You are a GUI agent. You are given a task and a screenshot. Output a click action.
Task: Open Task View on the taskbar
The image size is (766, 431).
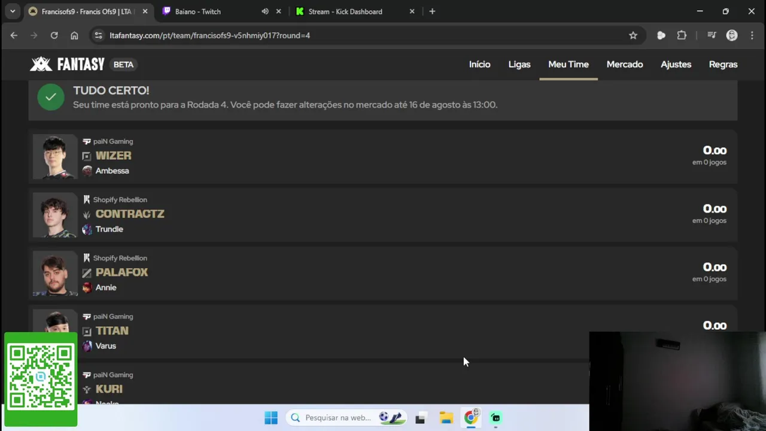[420, 418]
